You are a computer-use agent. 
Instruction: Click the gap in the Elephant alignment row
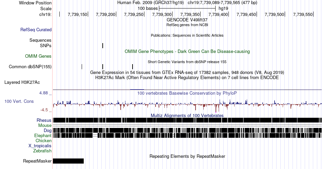pos(95,135)
